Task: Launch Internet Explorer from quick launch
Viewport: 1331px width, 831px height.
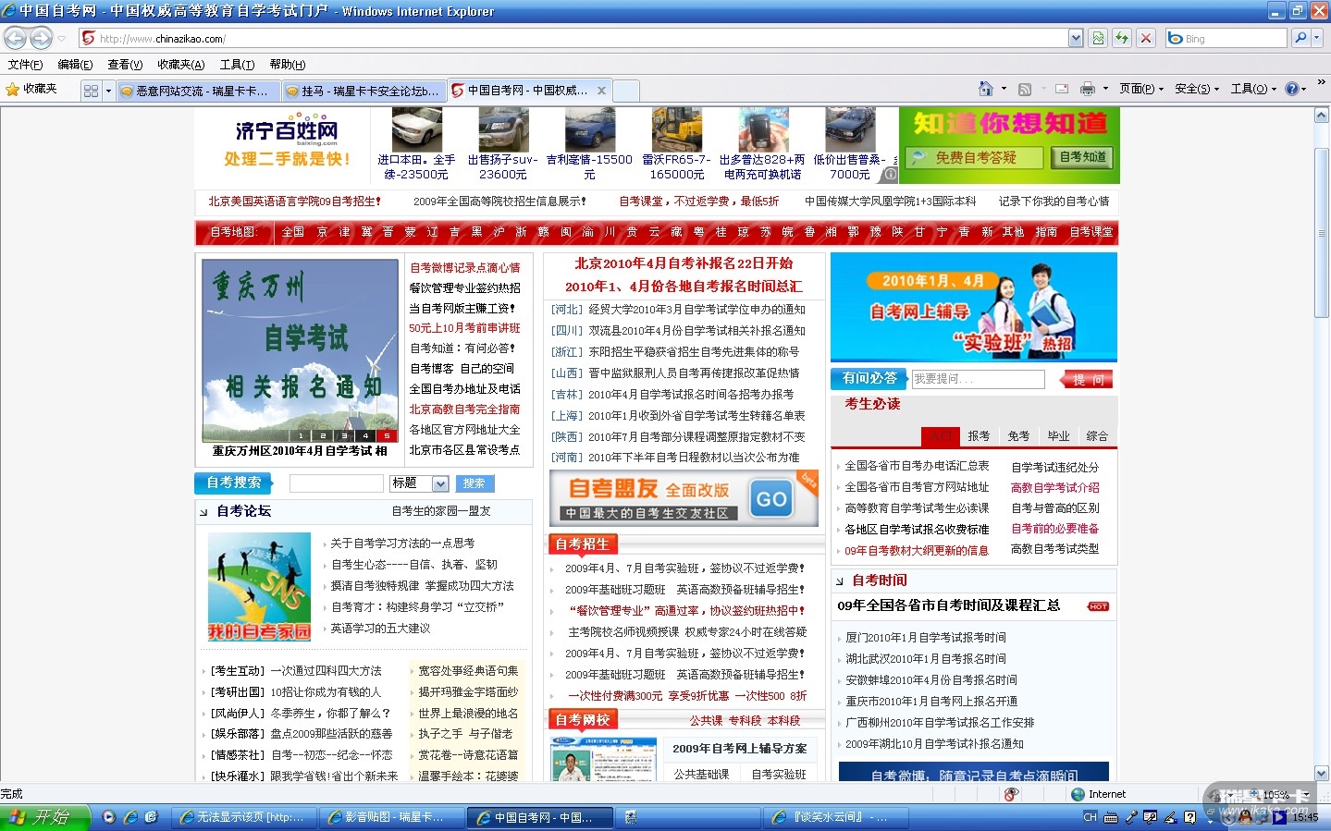Action: pos(130,817)
